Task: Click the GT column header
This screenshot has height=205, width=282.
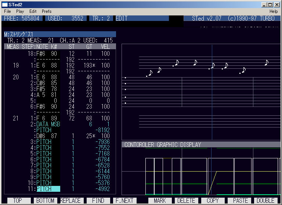Action: [89, 47]
